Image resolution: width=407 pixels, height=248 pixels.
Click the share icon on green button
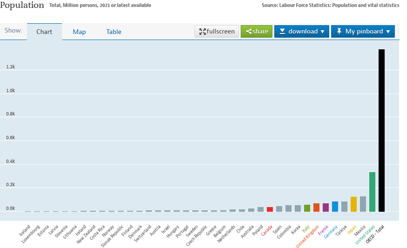click(x=249, y=32)
